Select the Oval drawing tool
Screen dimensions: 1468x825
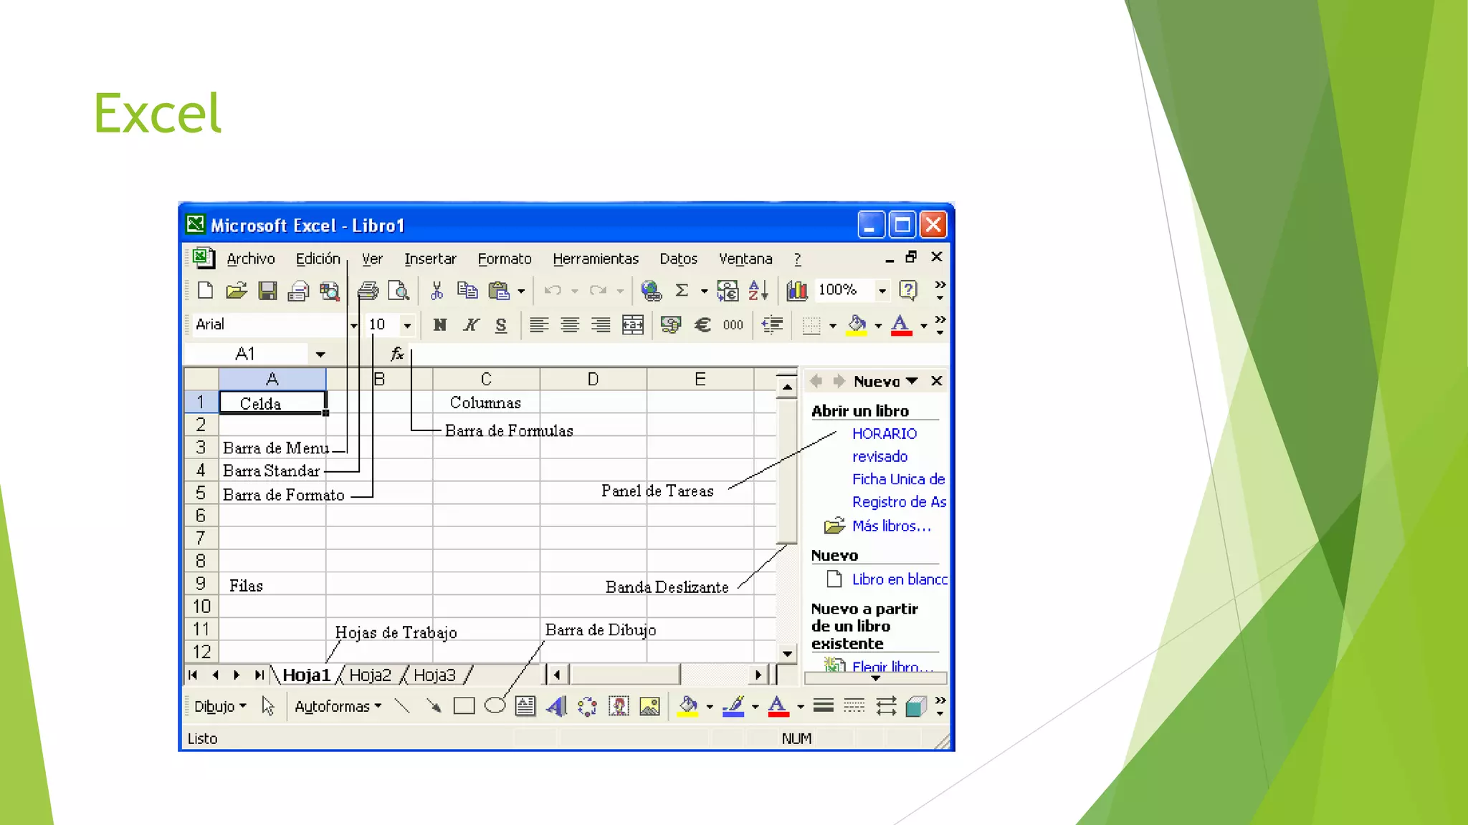pyautogui.click(x=495, y=706)
